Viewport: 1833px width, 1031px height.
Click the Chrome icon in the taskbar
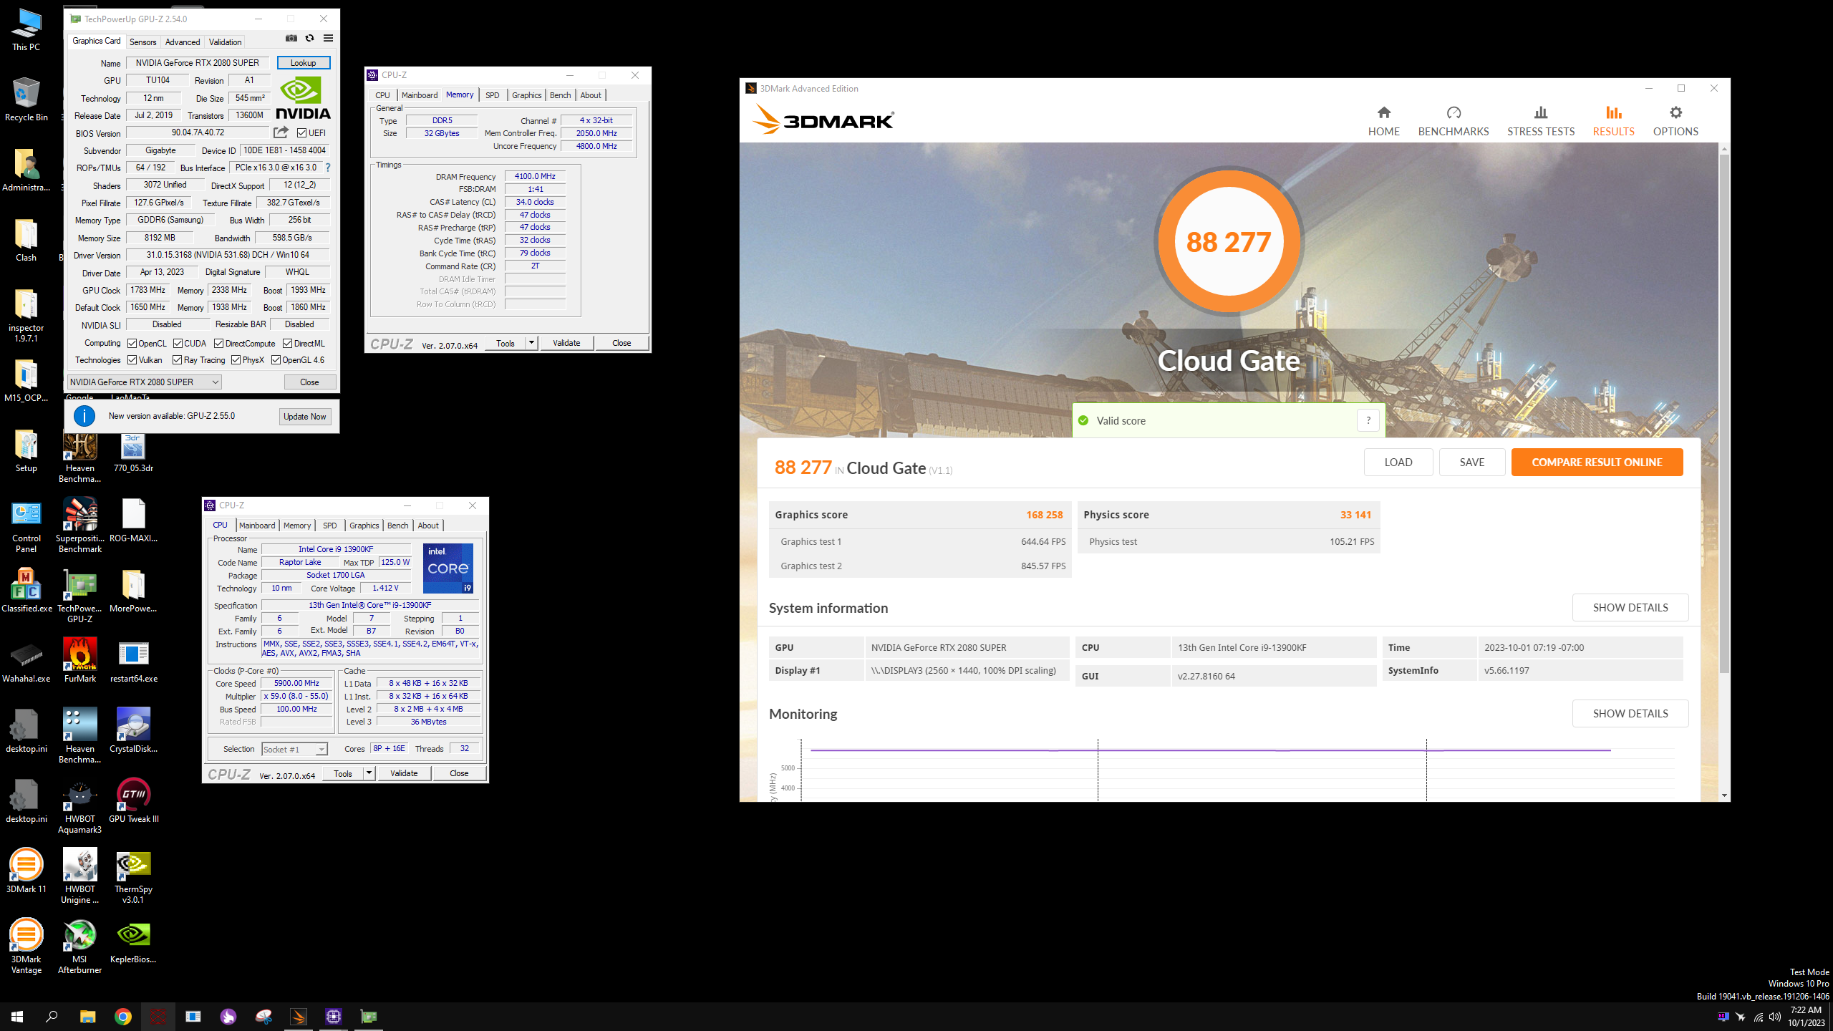coord(123,1016)
